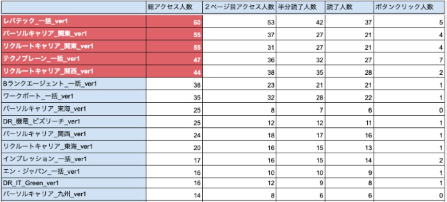Click the ワークポート_一括_ver1 row label

coord(74,96)
